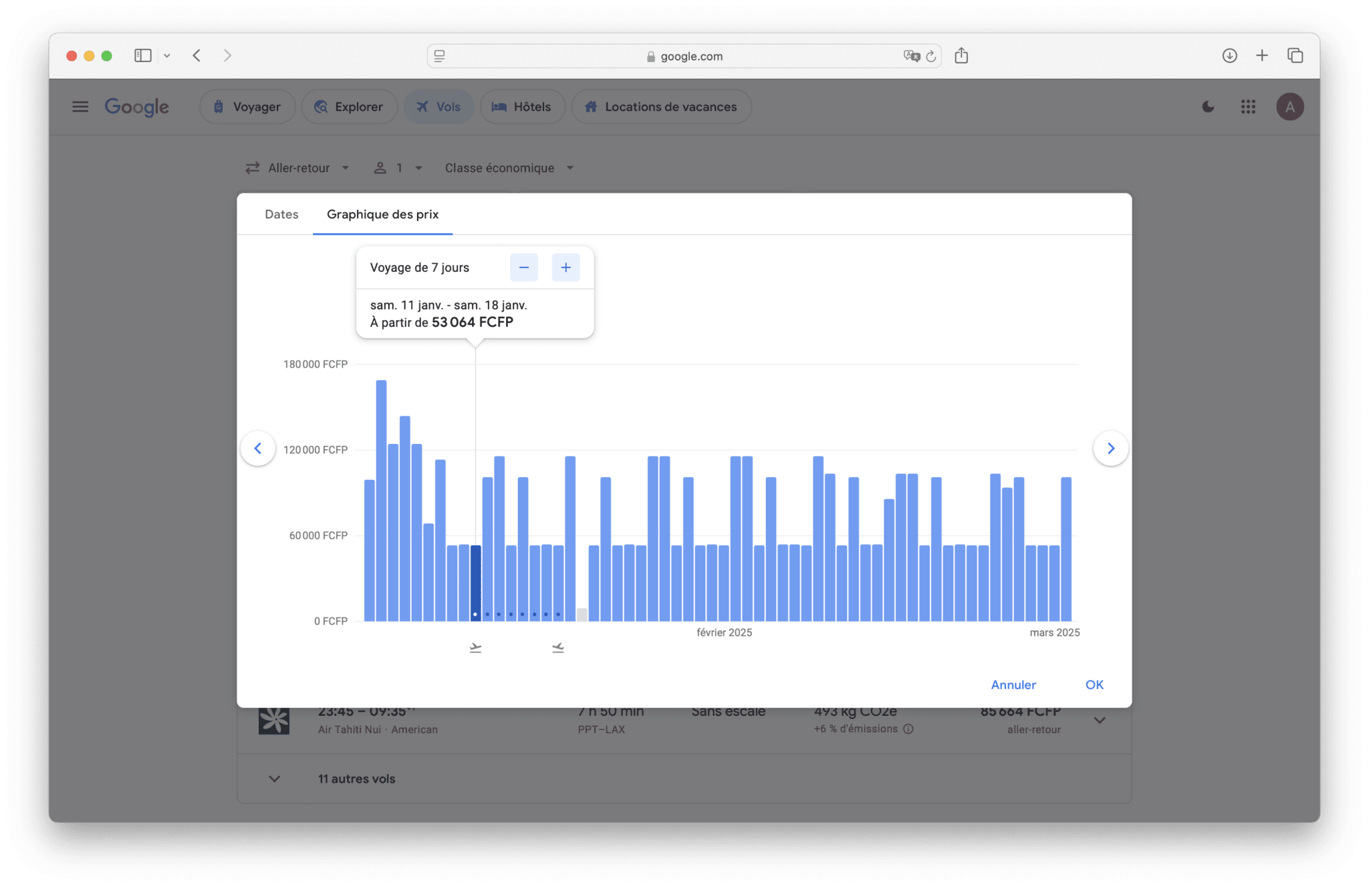Click the passenger person icon
The width and height of the screenshot is (1369, 887).
click(x=380, y=168)
